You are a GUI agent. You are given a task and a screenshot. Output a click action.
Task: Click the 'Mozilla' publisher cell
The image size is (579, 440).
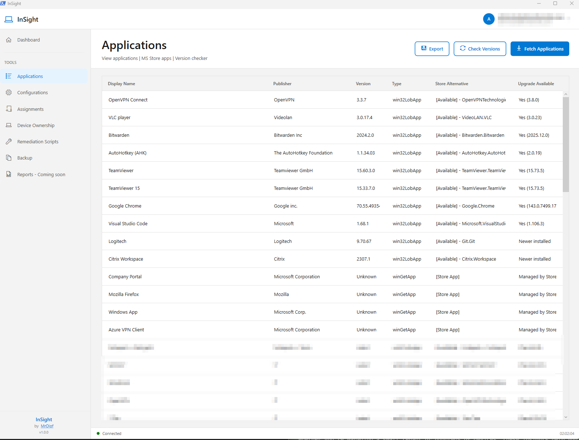click(x=281, y=295)
